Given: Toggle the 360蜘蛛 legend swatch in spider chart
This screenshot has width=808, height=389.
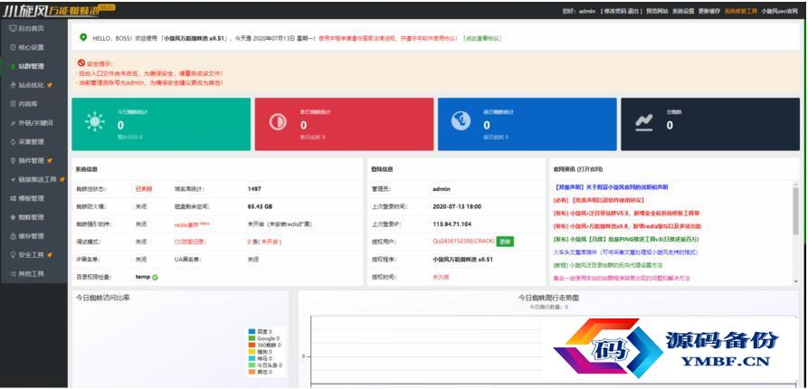Looking at the screenshot, I should tap(252, 345).
